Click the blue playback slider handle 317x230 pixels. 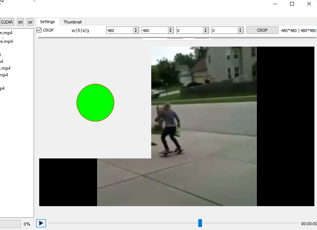(200, 223)
